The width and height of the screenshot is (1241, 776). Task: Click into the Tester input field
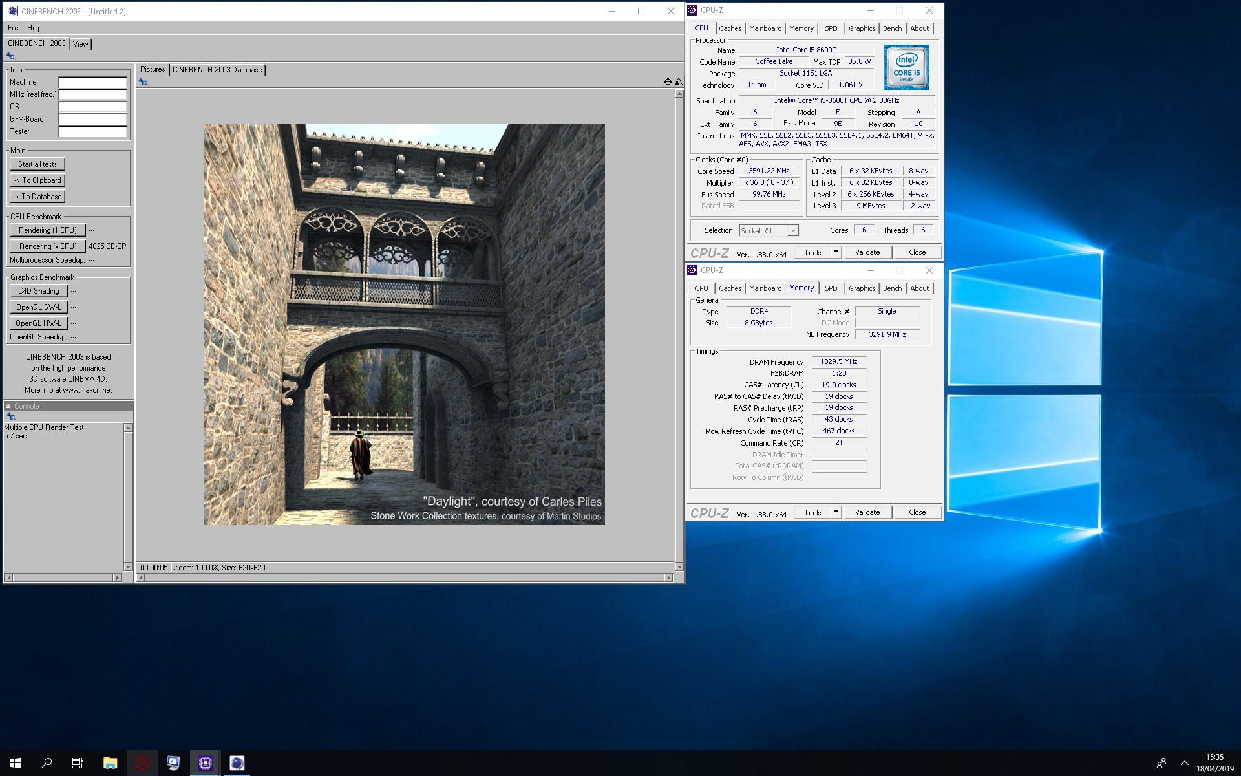tap(93, 131)
